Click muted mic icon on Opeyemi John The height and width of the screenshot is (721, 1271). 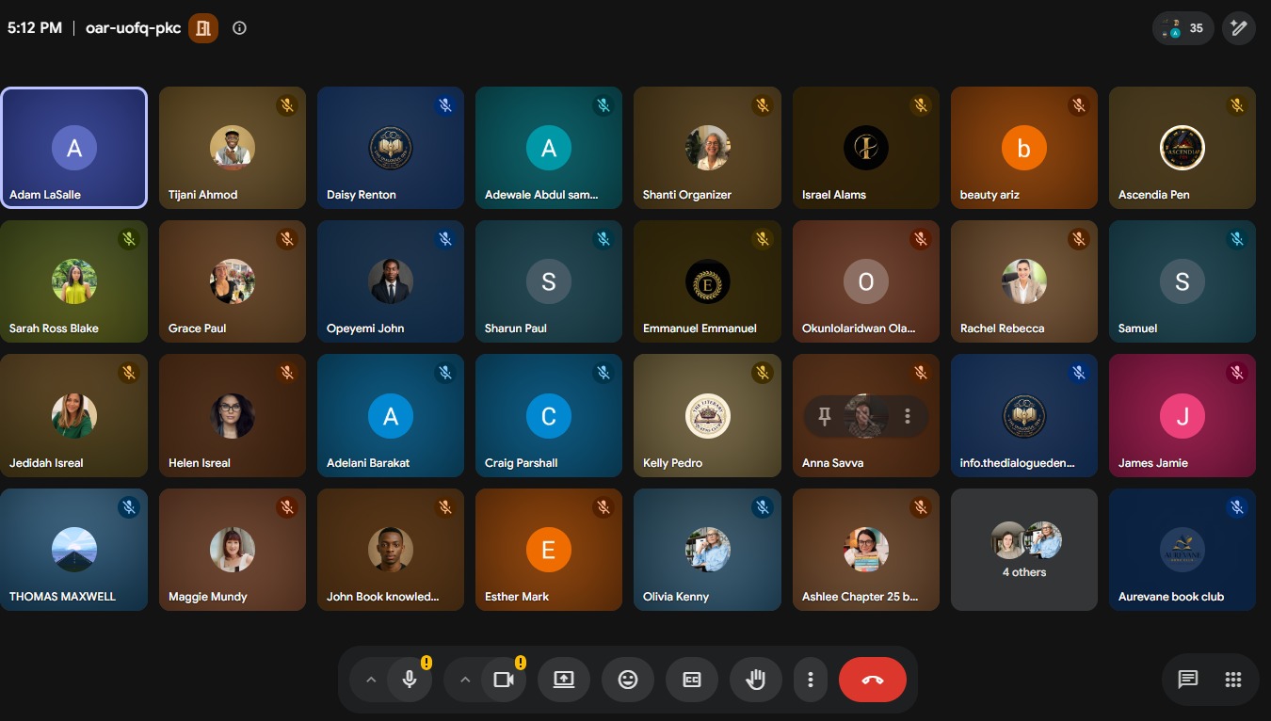[446, 239]
